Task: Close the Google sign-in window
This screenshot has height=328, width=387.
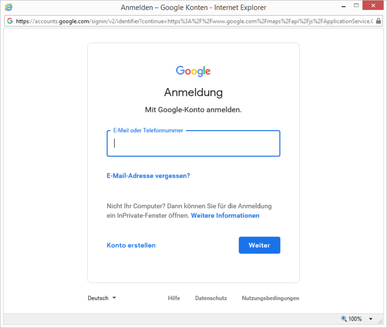Action: (x=373, y=6)
